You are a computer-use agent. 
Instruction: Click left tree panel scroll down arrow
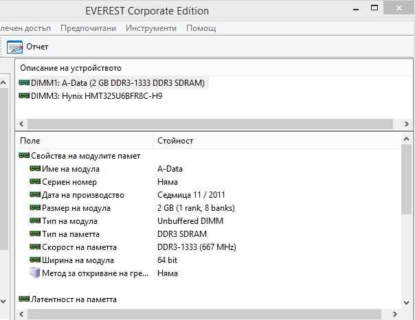tap(3, 301)
